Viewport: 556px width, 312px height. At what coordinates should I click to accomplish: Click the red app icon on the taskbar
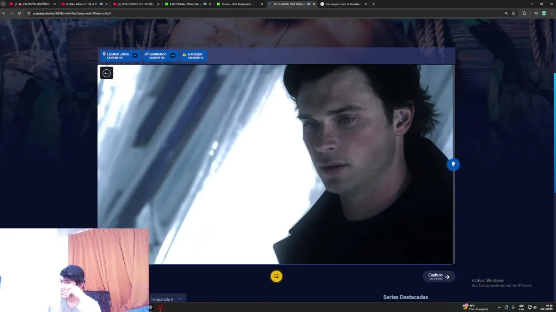coord(160,307)
